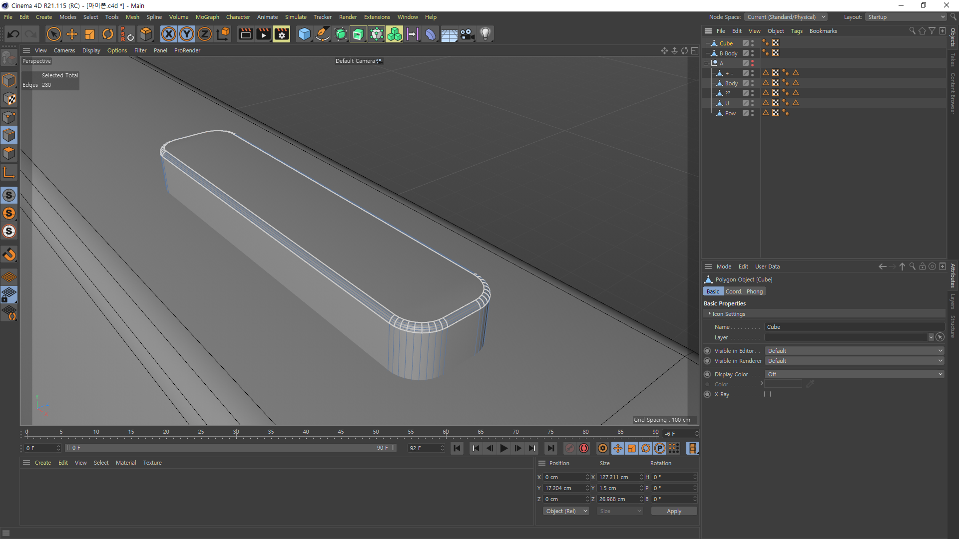This screenshot has height=539, width=959.
Task: Open Edit Render Settings icon
Action: [x=281, y=34]
